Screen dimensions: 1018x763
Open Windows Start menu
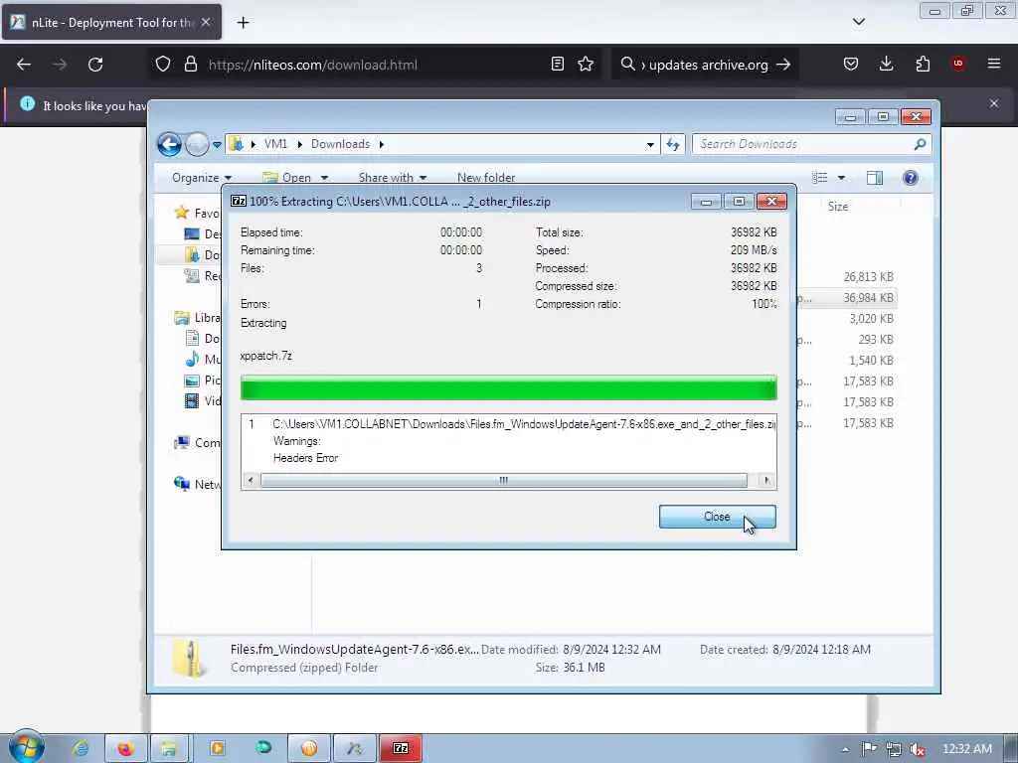tap(26, 747)
